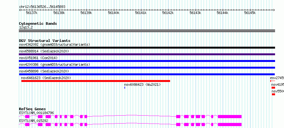Screen dimensions: 284x128
Task: Select the 56141k ruler tick label
Action: point(141,13)
